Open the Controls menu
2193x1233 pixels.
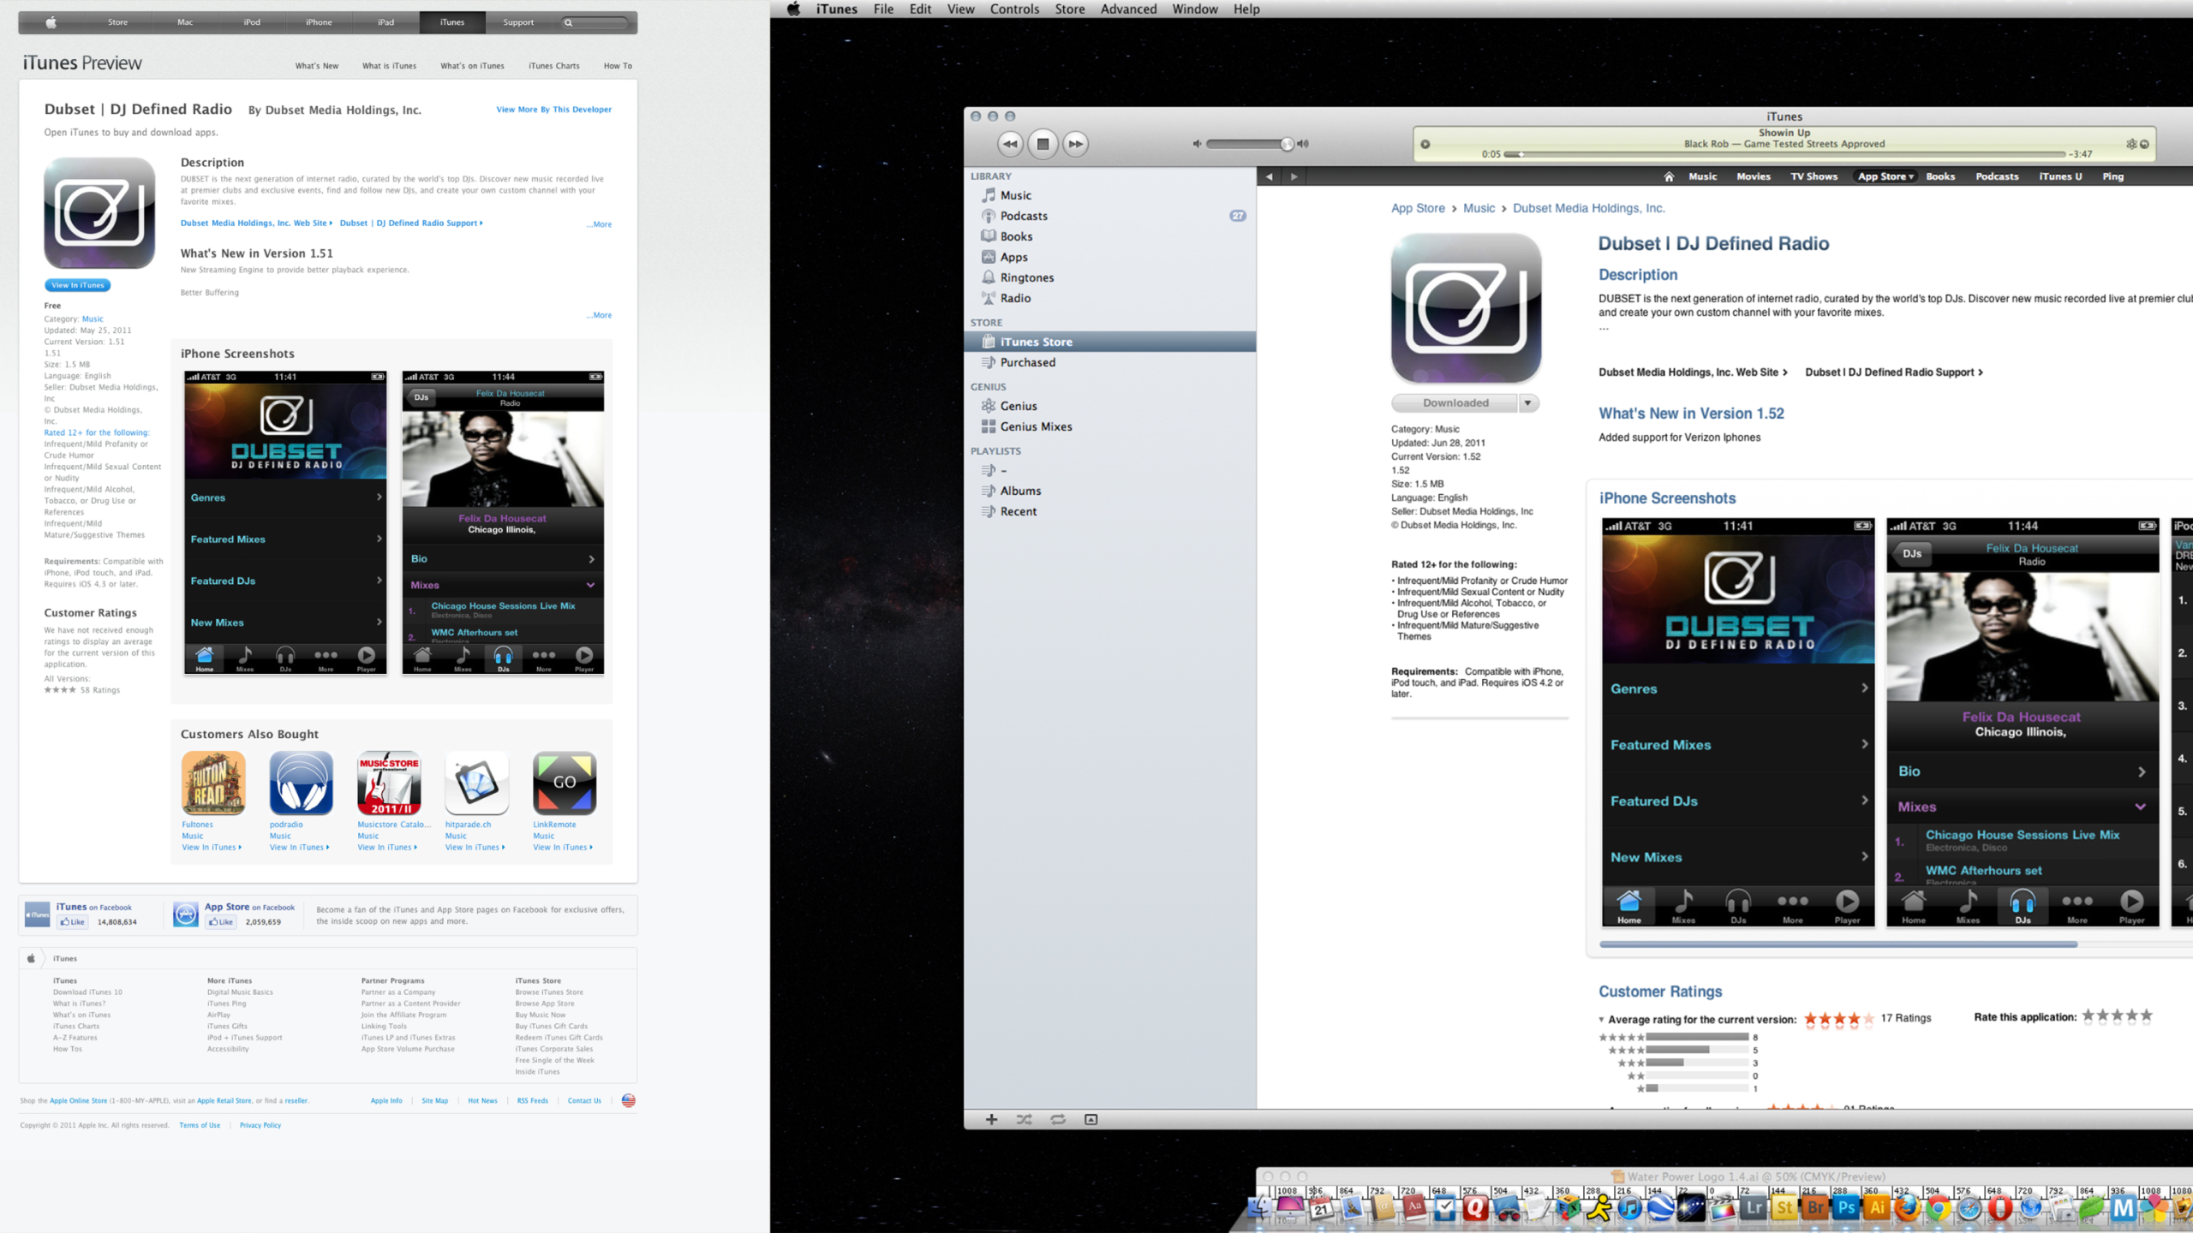point(1013,9)
